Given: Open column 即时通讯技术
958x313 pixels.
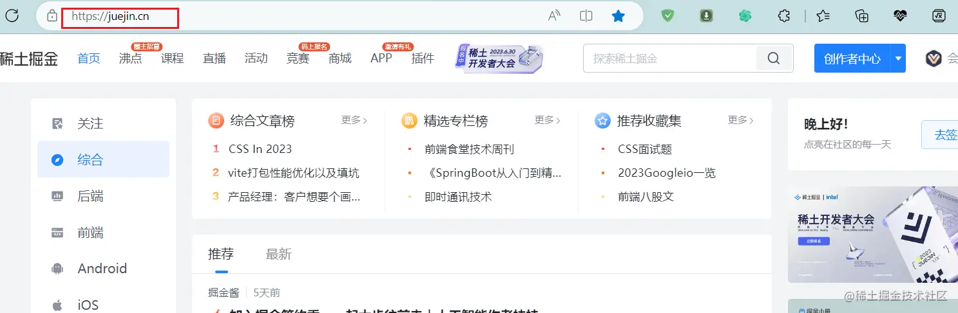Looking at the screenshot, I should [x=458, y=197].
